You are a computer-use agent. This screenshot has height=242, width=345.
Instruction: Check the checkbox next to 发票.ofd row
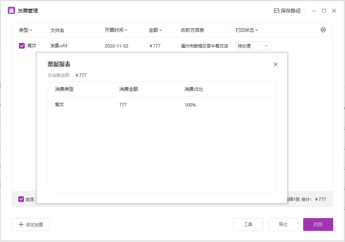(x=22, y=45)
